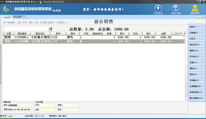Click the 折扣 column header
Screen dimensions: 206x119
point(136,34)
